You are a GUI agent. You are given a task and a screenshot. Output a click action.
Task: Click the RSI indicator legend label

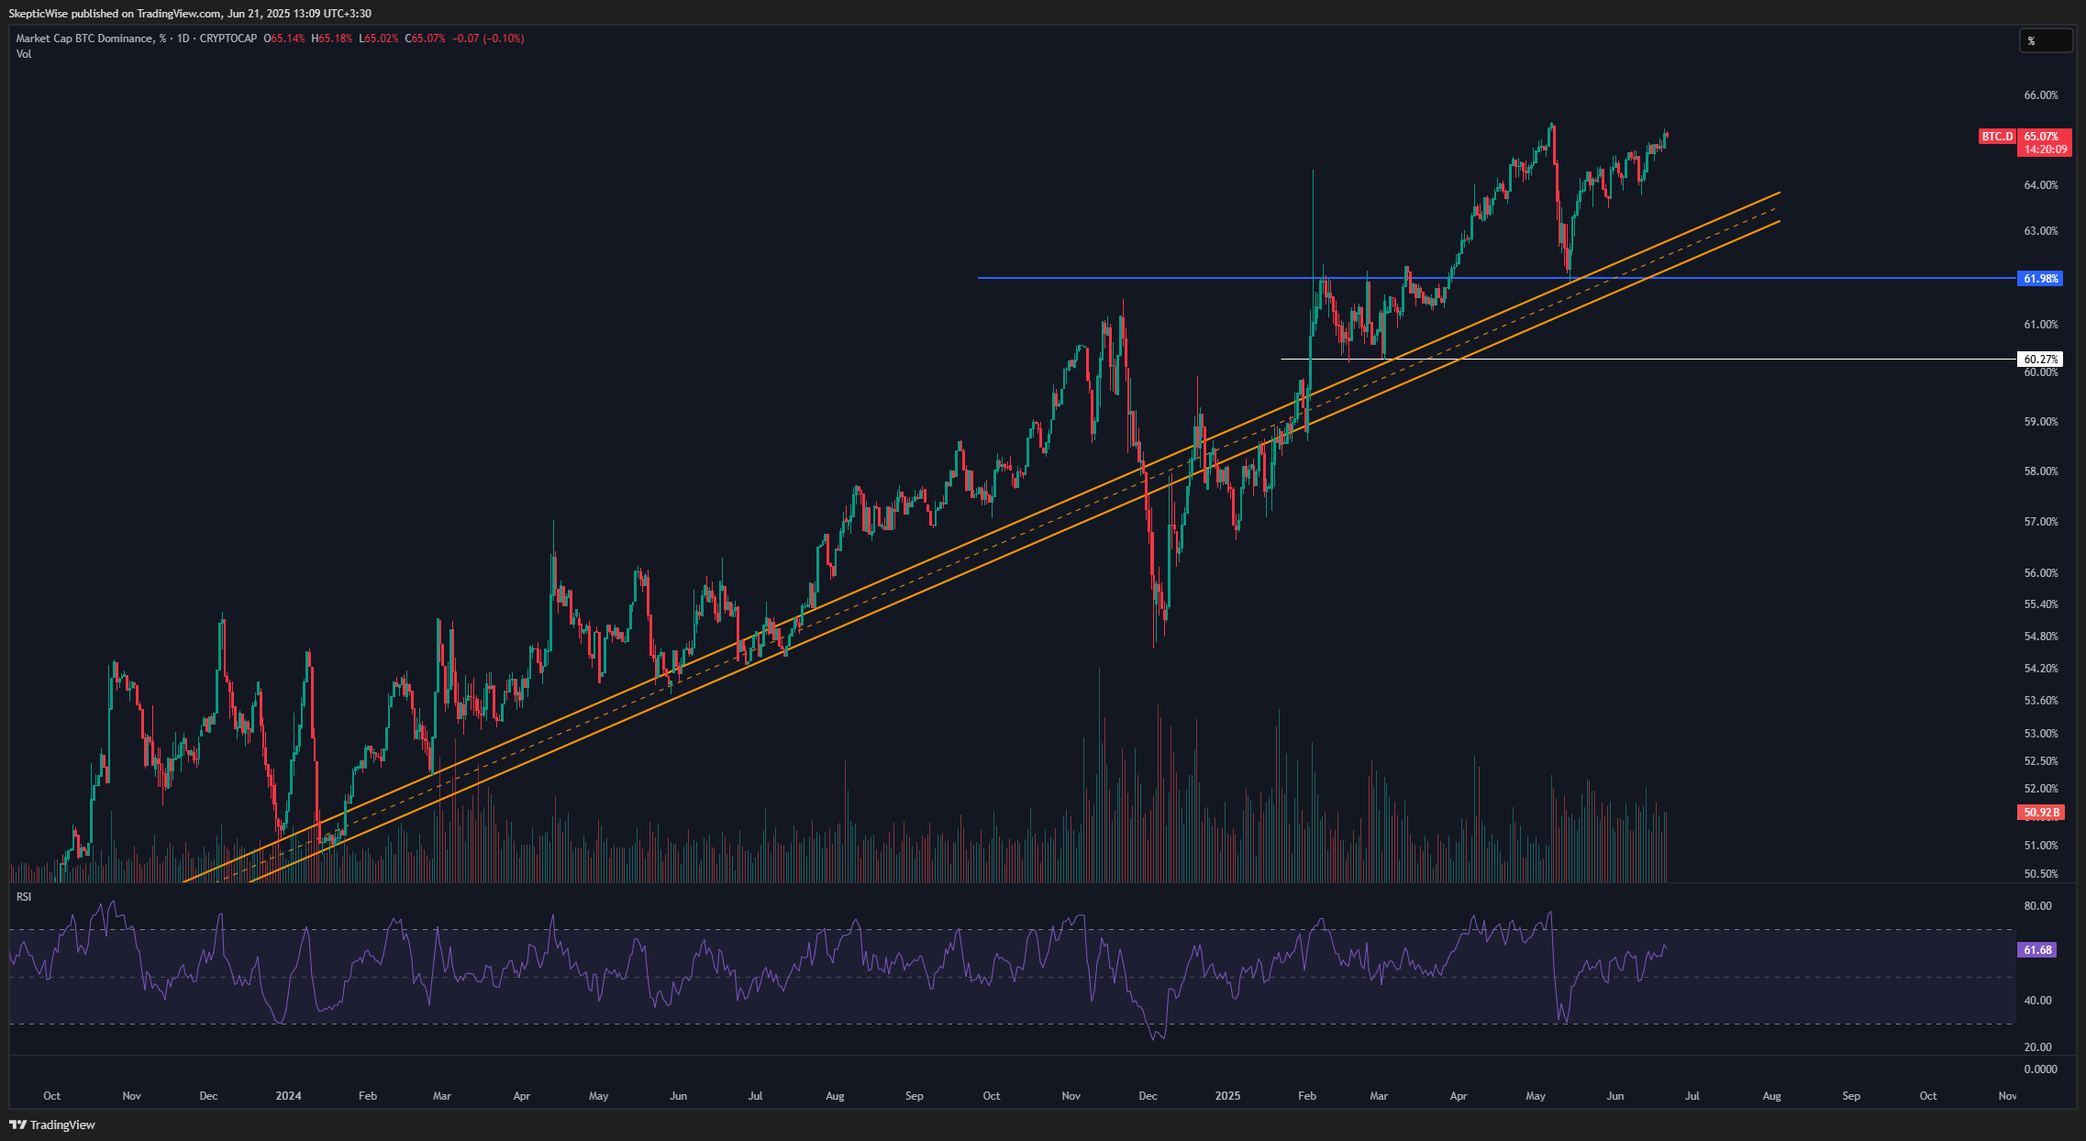(24, 896)
